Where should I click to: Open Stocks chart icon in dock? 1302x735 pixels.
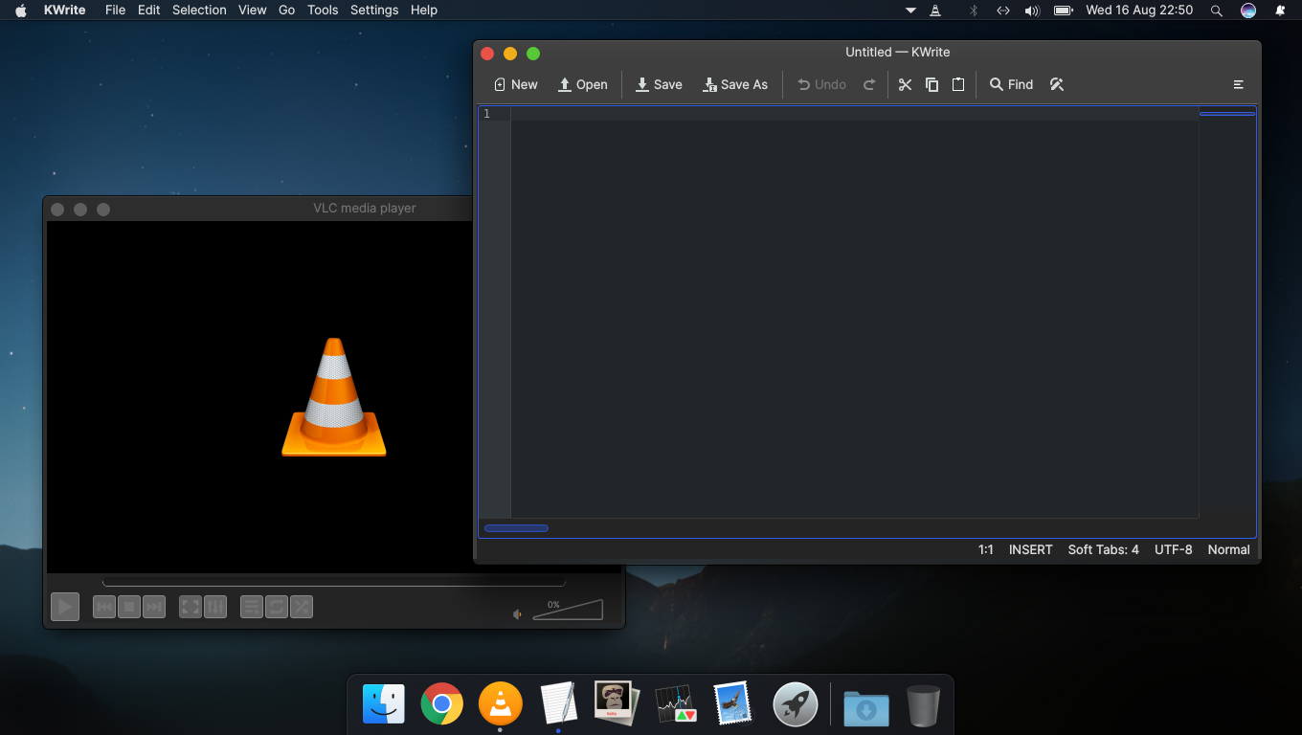pos(676,705)
